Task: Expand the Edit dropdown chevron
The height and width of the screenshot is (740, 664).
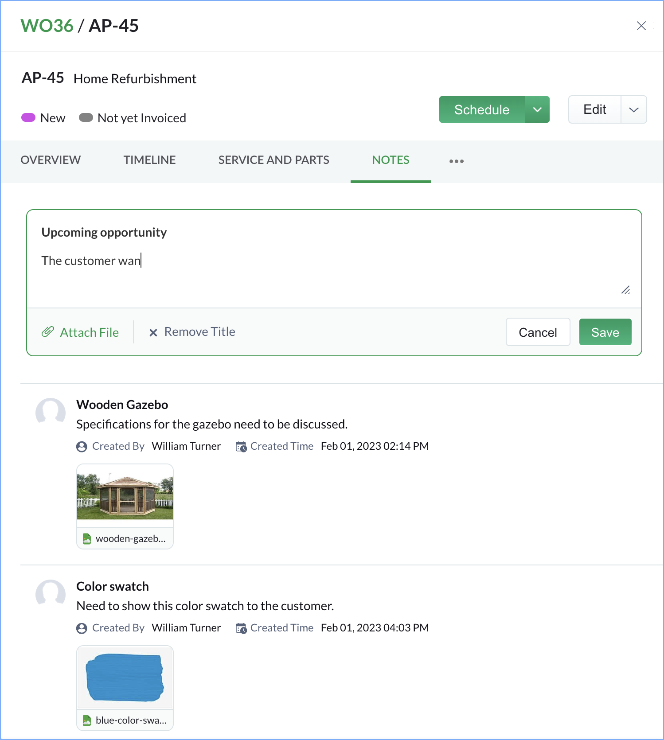Action: coord(634,109)
